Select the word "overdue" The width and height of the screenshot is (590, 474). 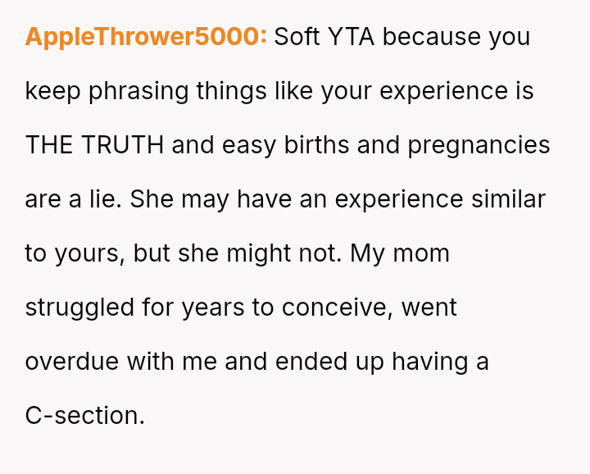point(71,362)
